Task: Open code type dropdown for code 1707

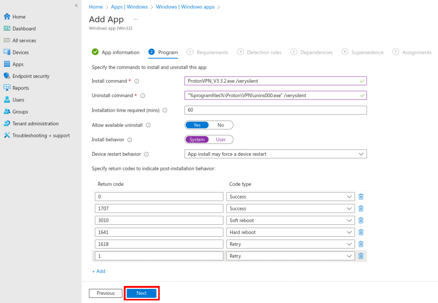Action: pos(290,208)
